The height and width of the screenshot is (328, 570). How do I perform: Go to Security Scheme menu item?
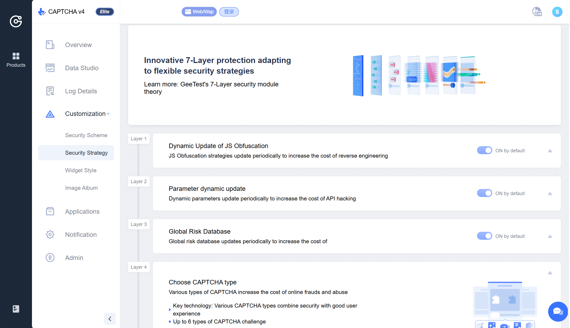click(x=86, y=135)
